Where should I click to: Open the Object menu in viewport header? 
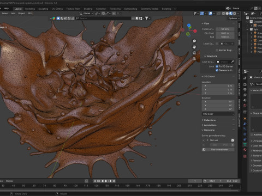tap(21, 14)
